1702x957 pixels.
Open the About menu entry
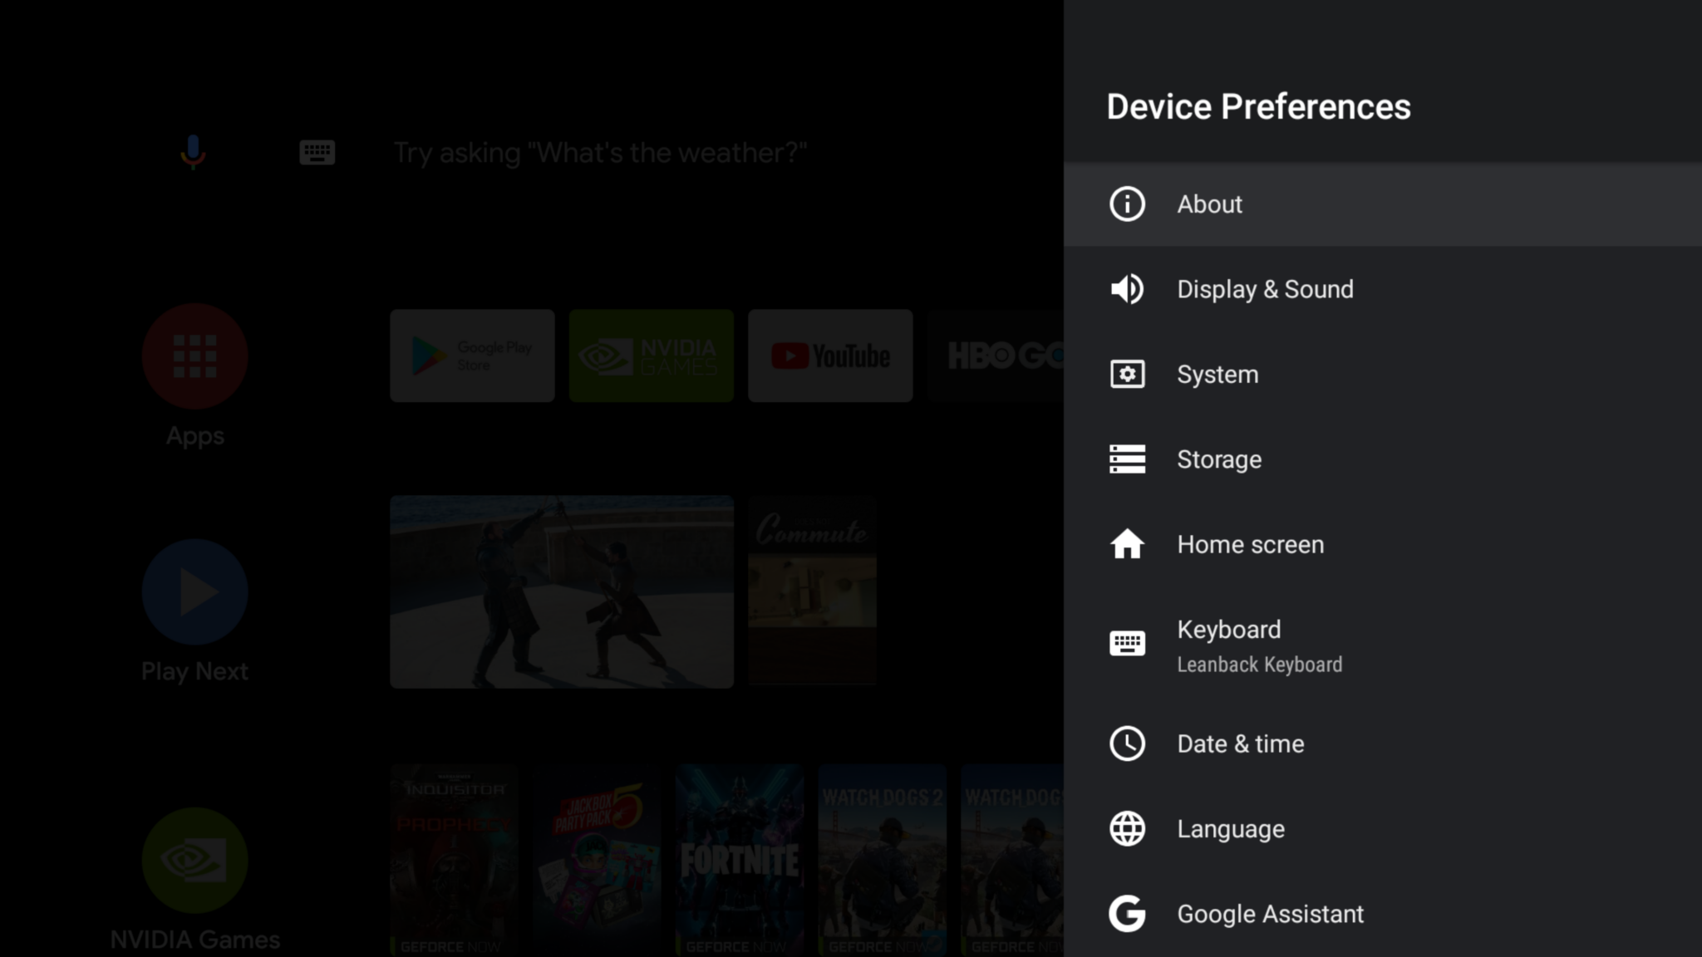click(1209, 204)
